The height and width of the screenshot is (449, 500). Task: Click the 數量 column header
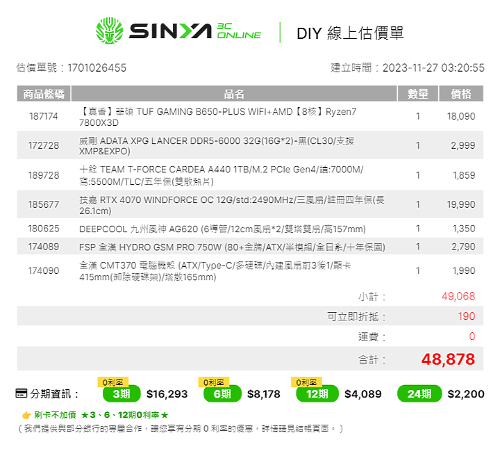[x=418, y=94]
